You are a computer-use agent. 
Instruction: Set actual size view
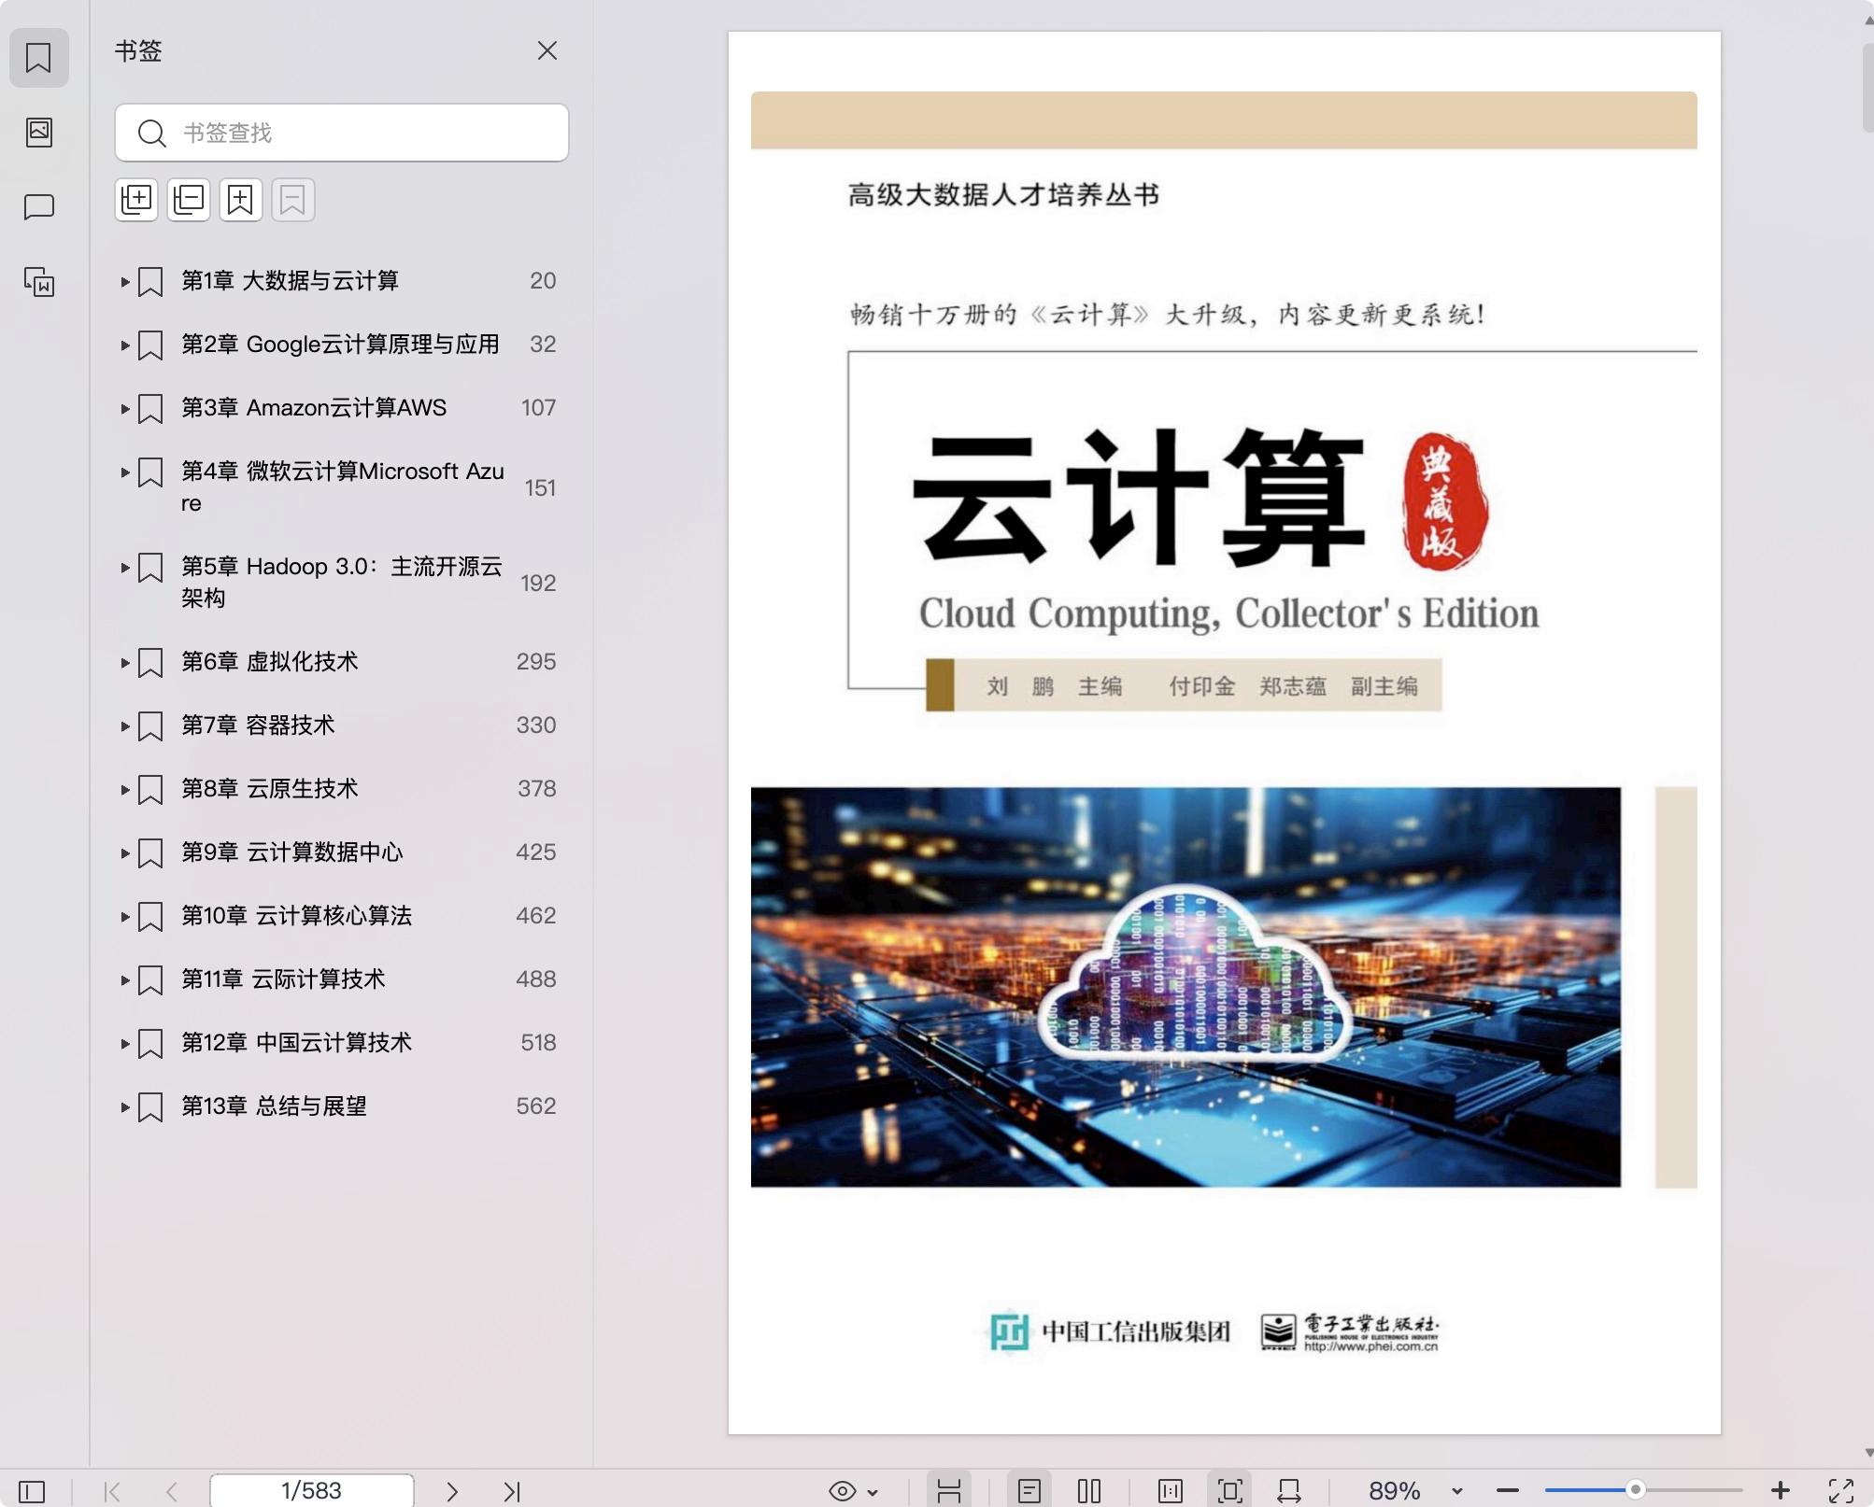[1171, 1491]
